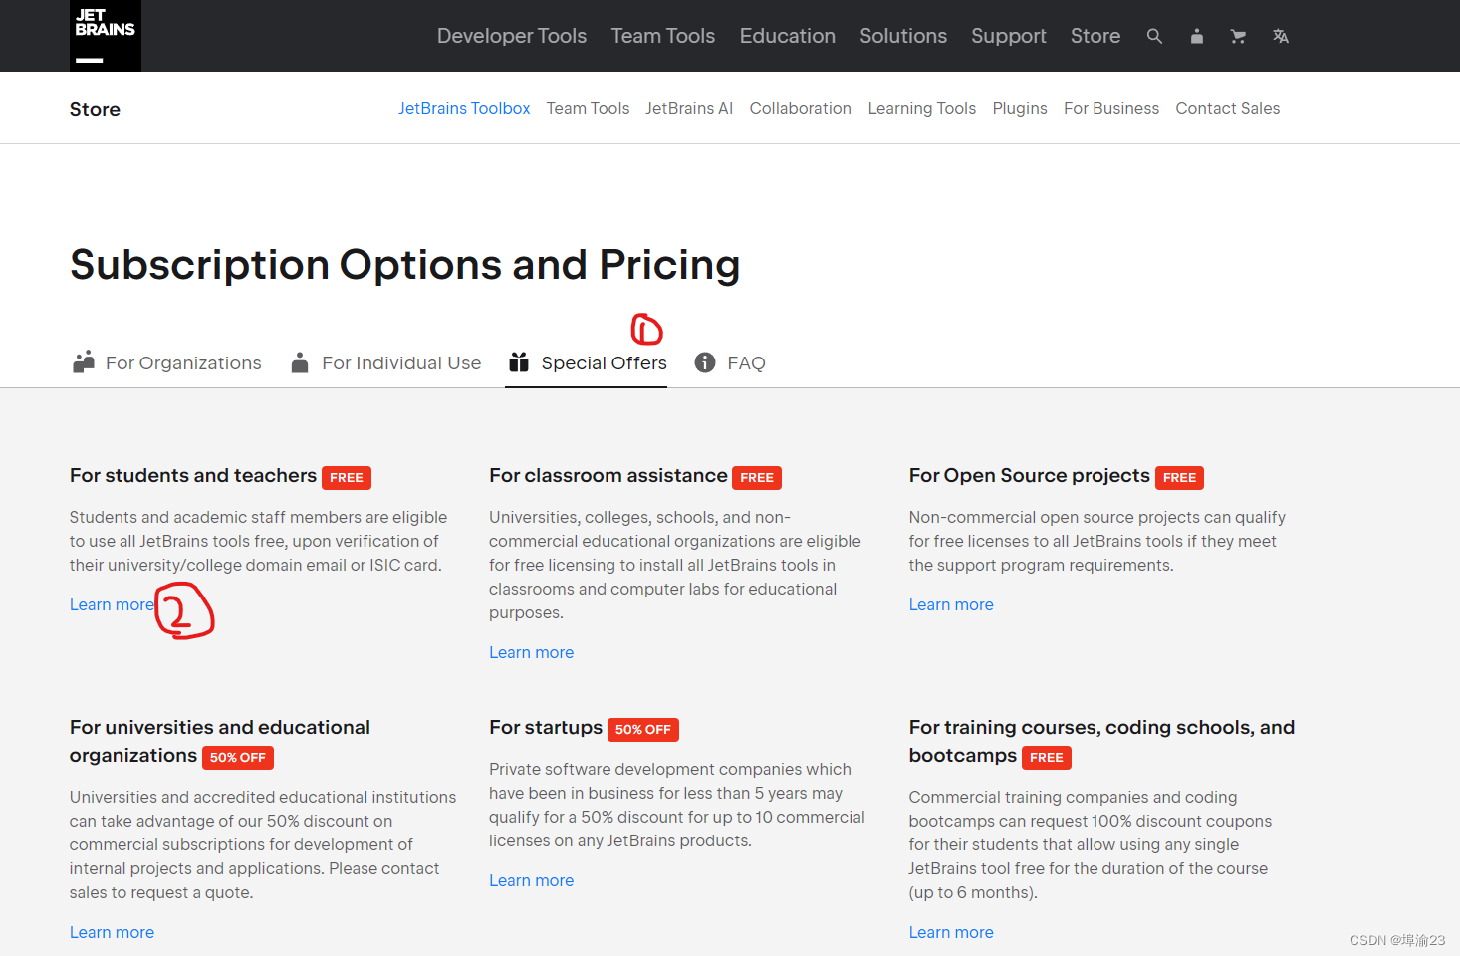Image resolution: width=1460 pixels, height=956 pixels.
Task: Click FREE badge beside classroom assistance
Action: 757,478
